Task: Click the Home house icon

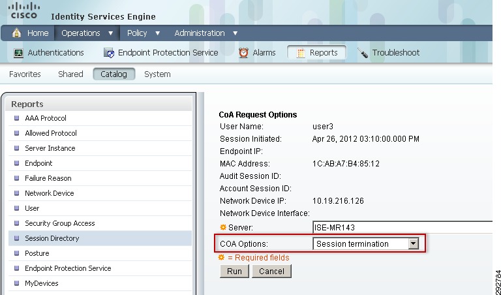Action: click(x=16, y=33)
